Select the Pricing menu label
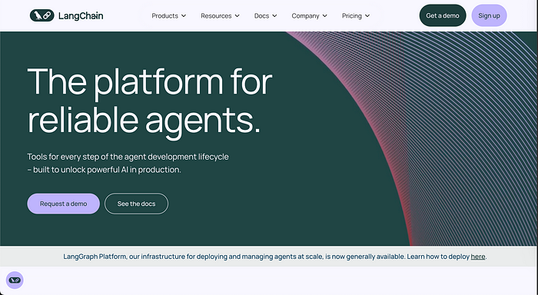This screenshot has width=538, height=295. point(352,16)
